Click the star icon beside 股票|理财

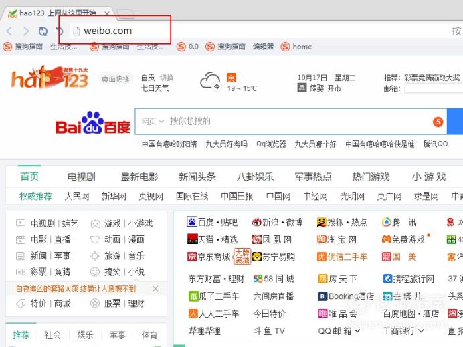click(95, 303)
